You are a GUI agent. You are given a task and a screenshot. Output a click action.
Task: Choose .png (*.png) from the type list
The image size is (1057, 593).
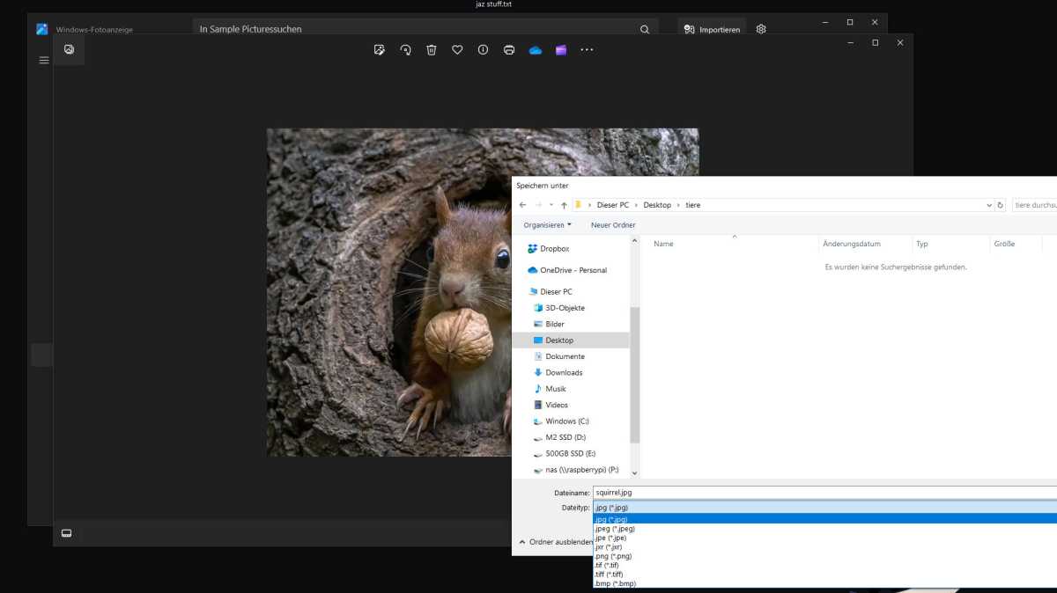tap(824, 556)
